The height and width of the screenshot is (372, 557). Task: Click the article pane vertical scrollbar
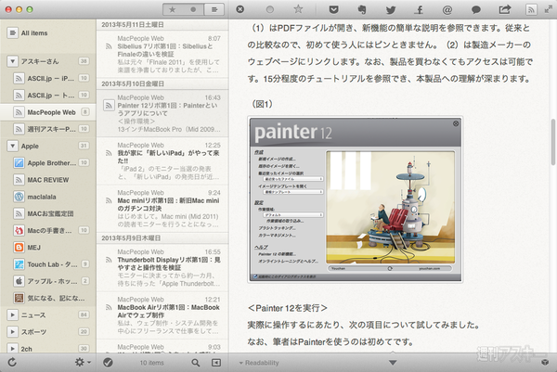[x=552, y=142]
